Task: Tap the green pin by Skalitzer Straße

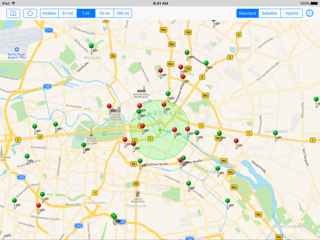Action: click(x=184, y=158)
